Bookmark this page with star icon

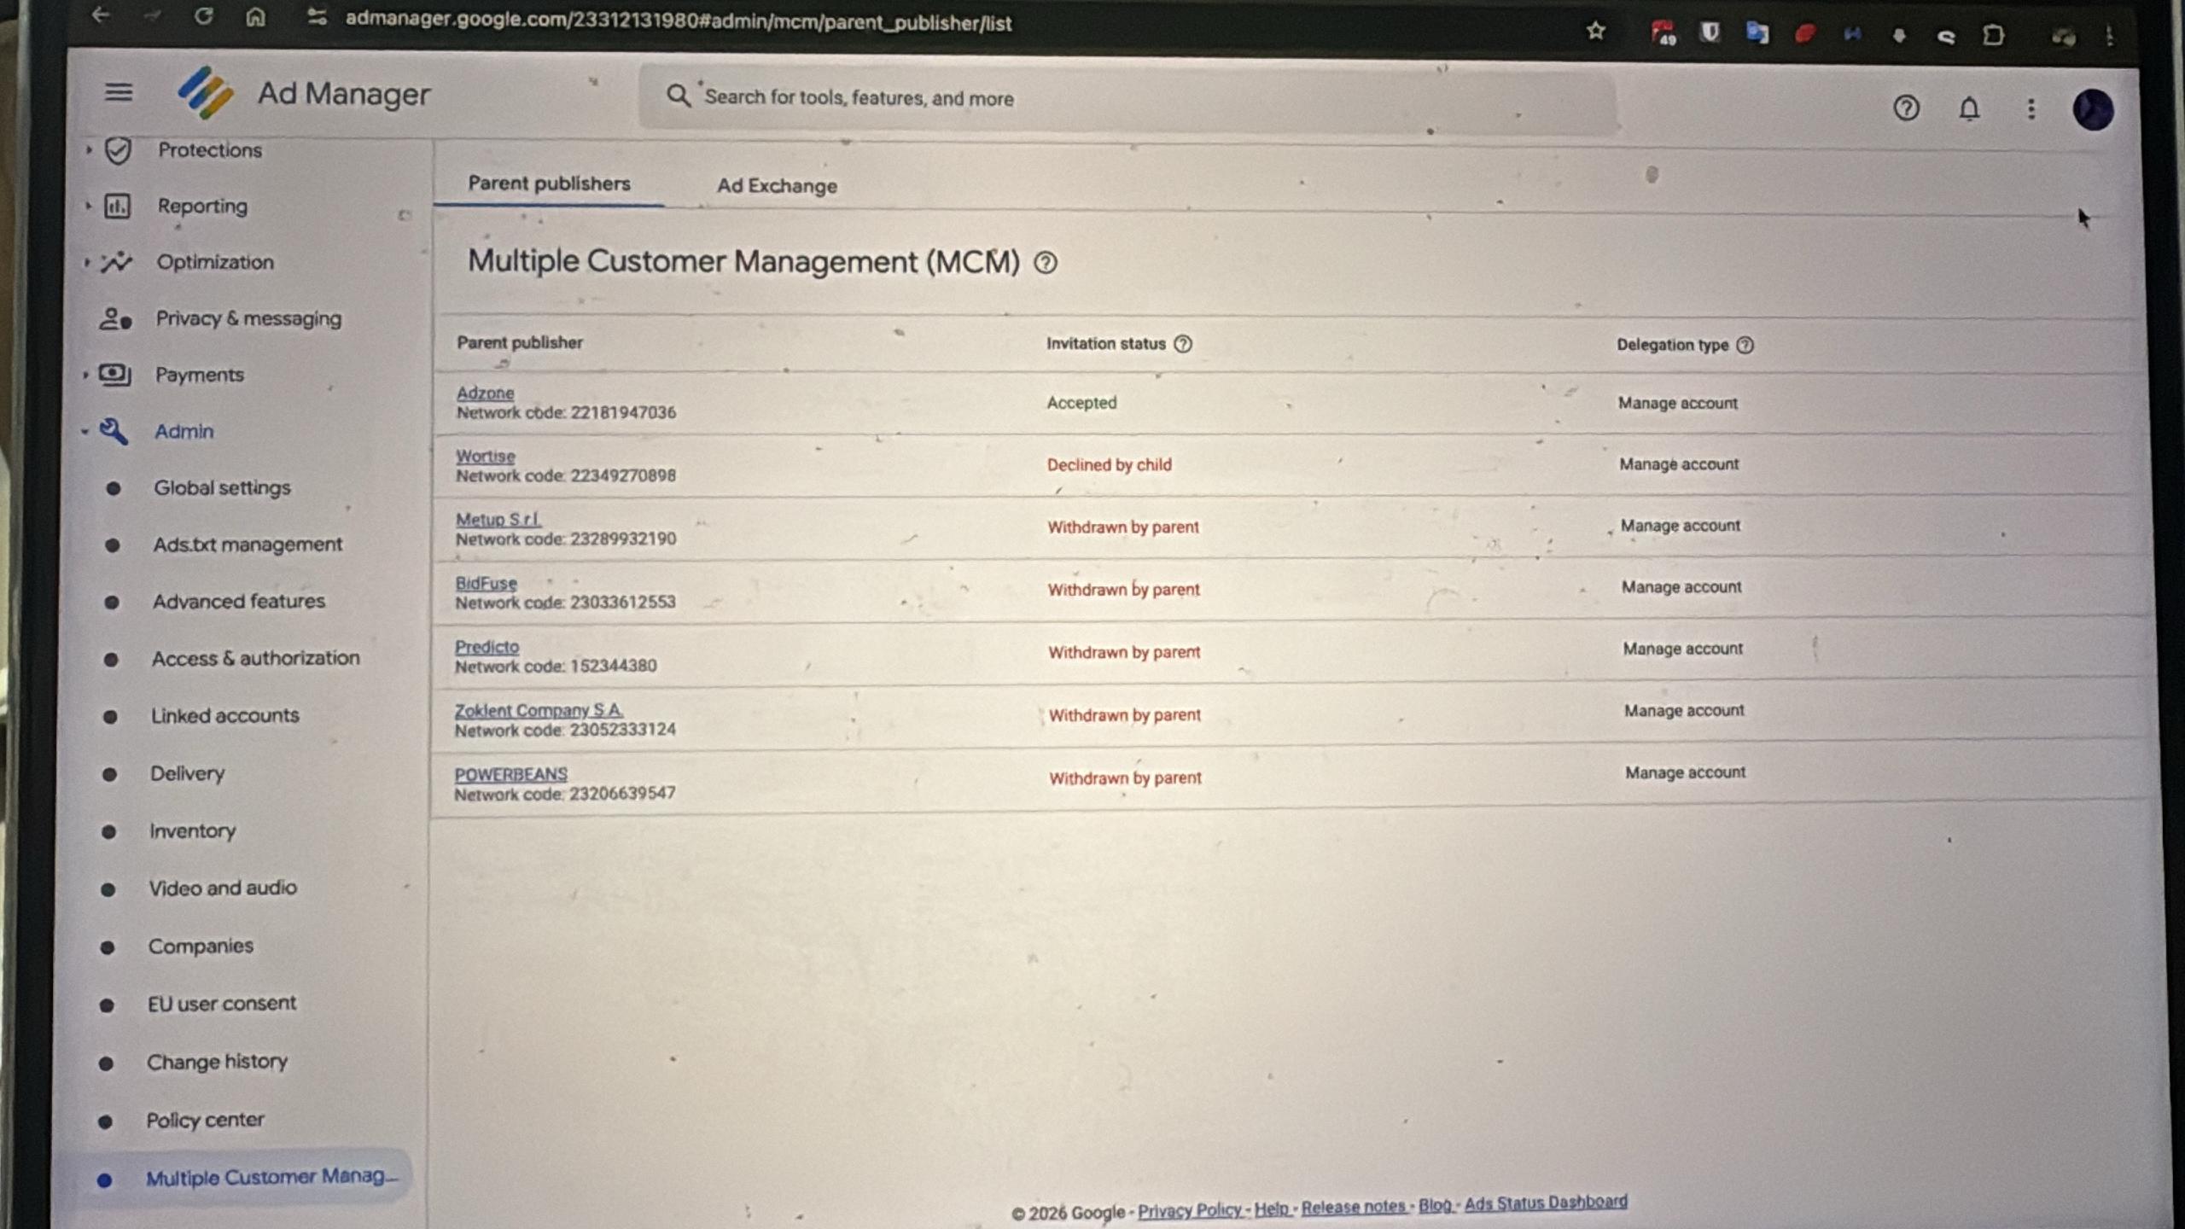1595,32
